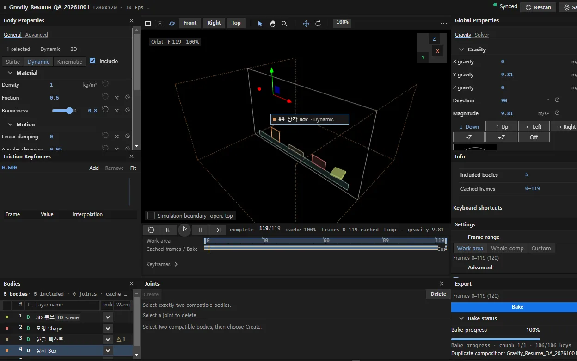Click the Bounciness keyframe stopwatch
Image resolution: width=577 pixels, height=361 pixels.
coord(128,110)
